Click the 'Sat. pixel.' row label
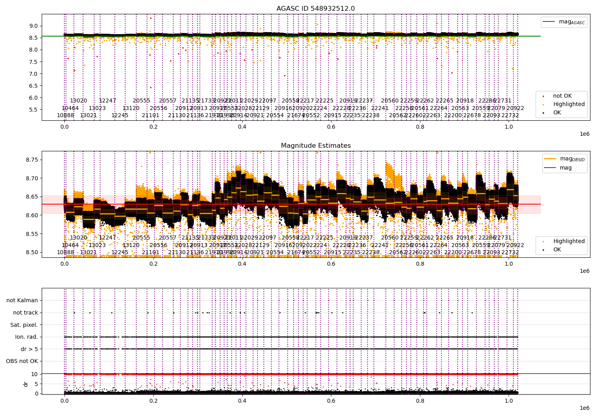 tap(24, 325)
